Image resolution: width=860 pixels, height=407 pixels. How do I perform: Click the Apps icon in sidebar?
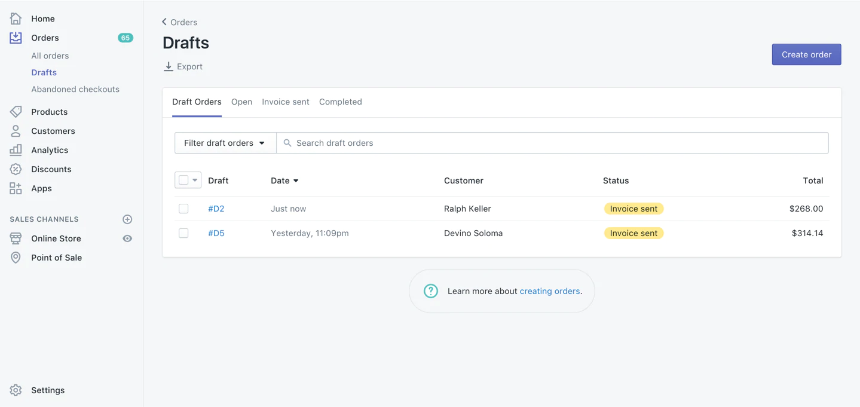pos(16,188)
